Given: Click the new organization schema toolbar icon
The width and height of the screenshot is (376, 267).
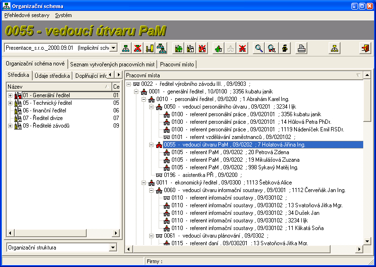Looking at the screenshot, I should point(125,48).
